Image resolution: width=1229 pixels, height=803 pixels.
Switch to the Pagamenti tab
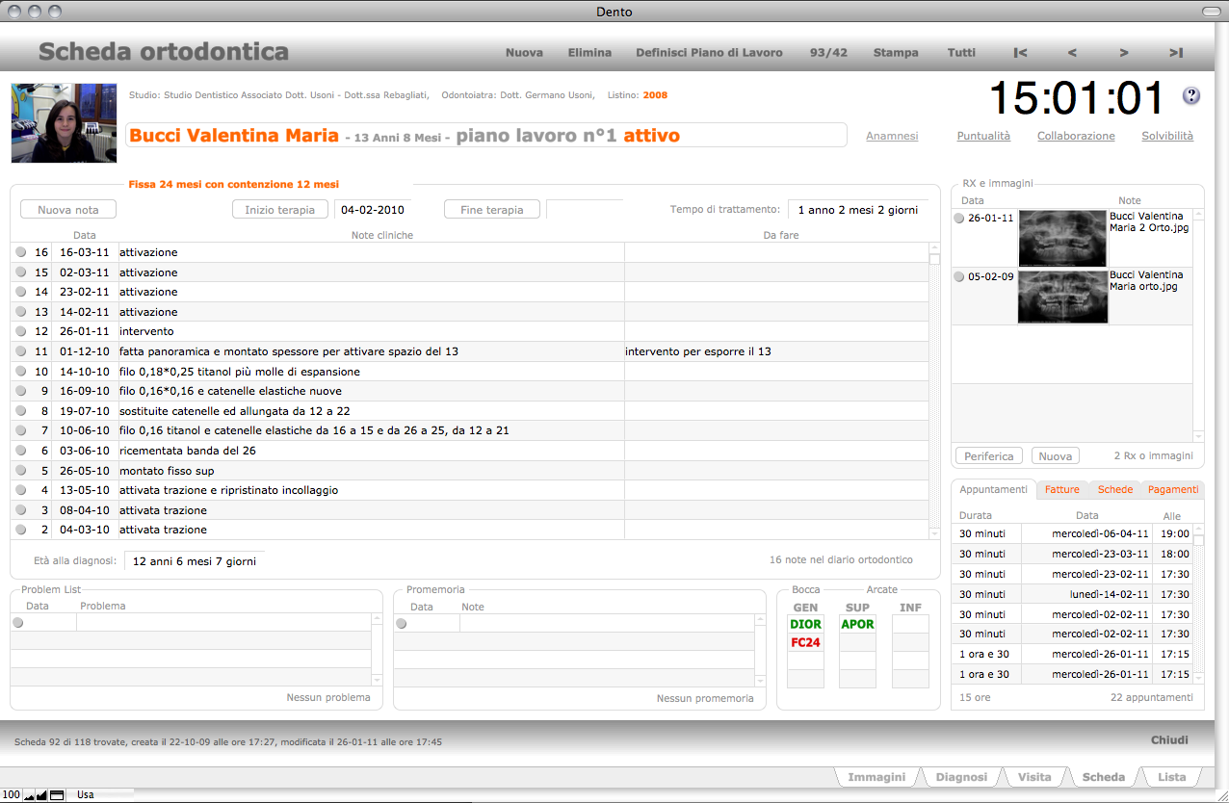[1173, 489]
